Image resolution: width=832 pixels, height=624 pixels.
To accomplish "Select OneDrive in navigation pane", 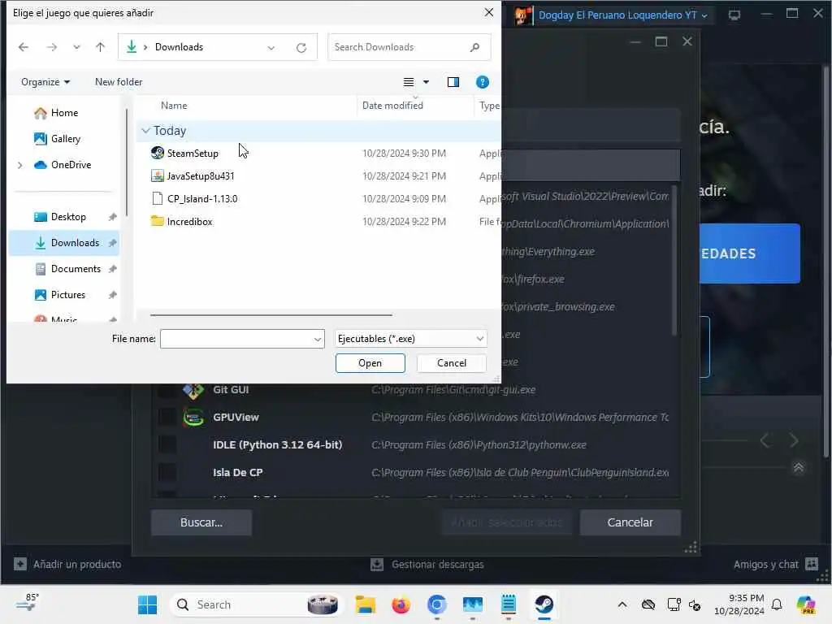I will (x=71, y=165).
